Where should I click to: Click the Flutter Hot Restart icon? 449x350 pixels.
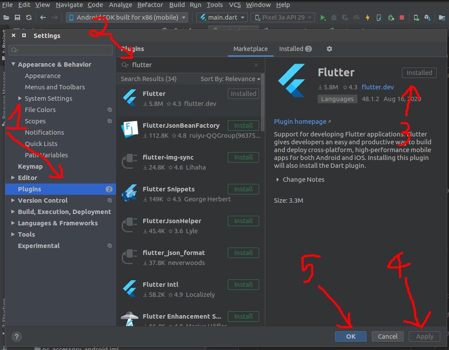coord(379,18)
